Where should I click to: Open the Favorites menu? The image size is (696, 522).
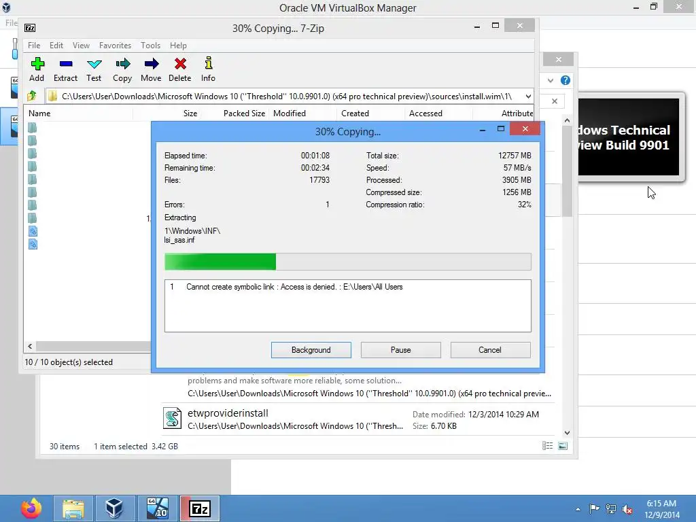pyautogui.click(x=115, y=46)
